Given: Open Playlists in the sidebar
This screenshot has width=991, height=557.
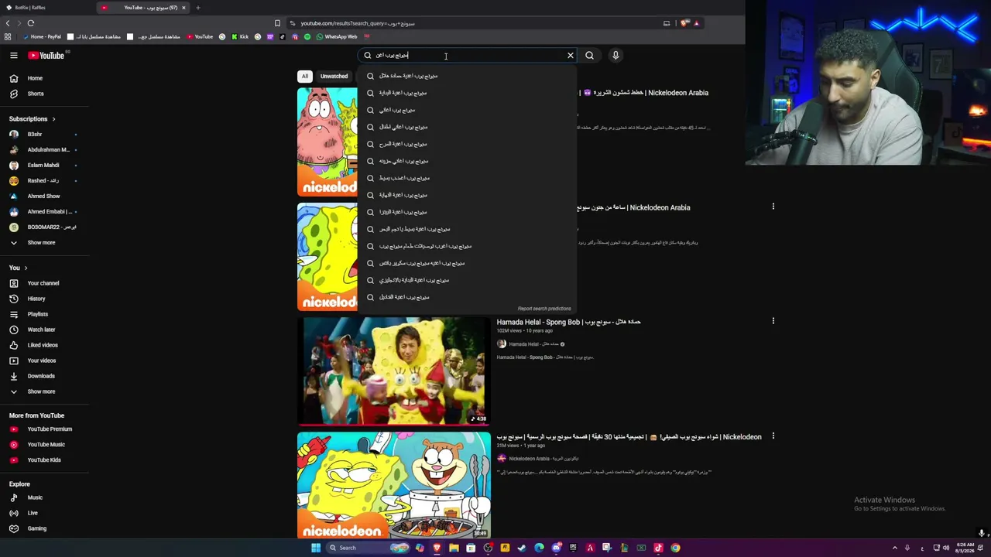Looking at the screenshot, I should tap(43, 314).
